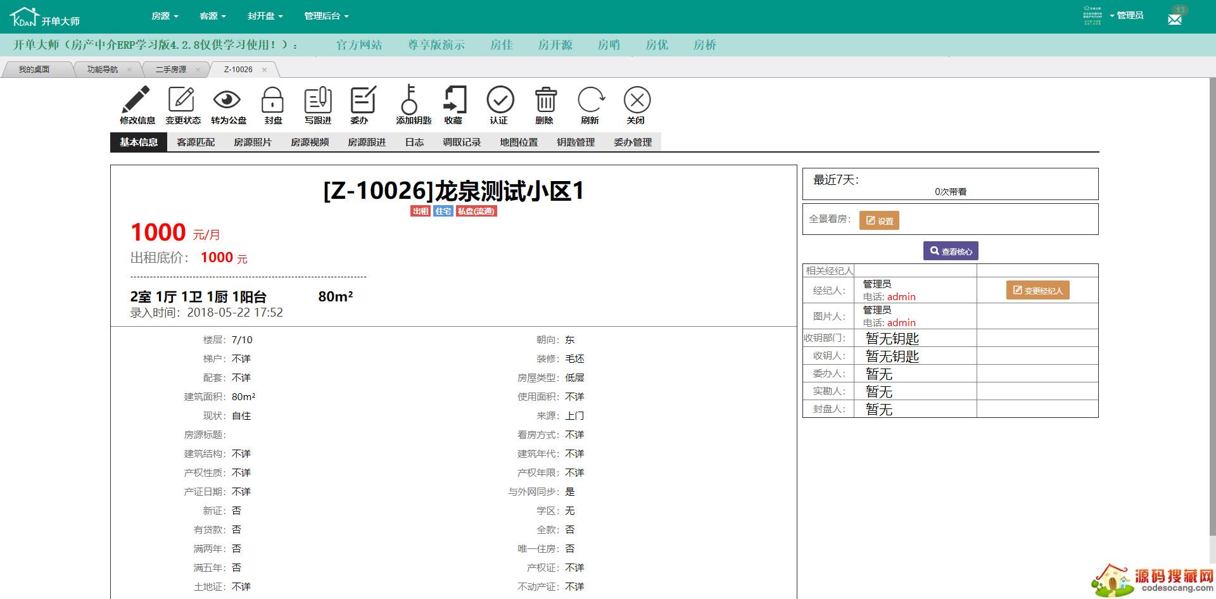The height and width of the screenshot is (599, 1216).
Task: Close the Z-10026 page tab
Action: click(265, 70)
